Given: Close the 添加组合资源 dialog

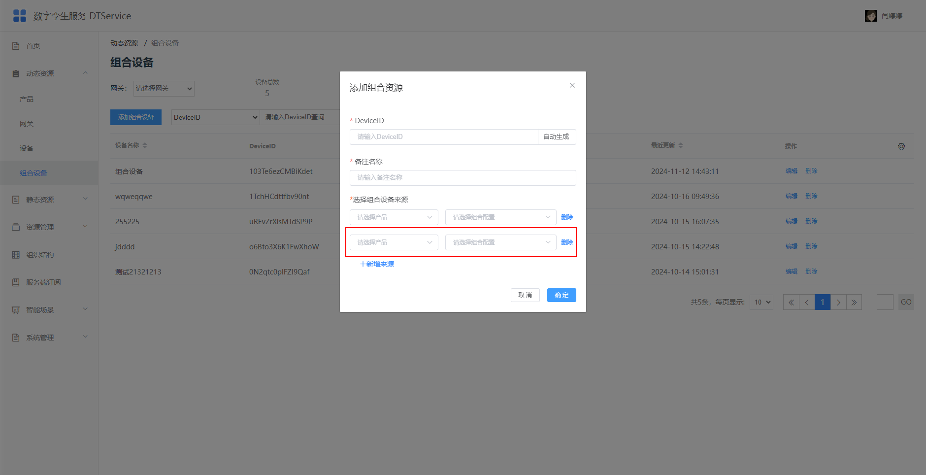Looking at the screenshot, I should (572, 85).
